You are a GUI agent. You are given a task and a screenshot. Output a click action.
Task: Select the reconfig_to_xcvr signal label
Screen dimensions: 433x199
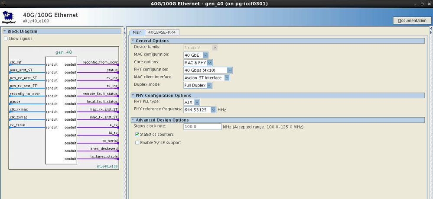click(x=25, y=94)
